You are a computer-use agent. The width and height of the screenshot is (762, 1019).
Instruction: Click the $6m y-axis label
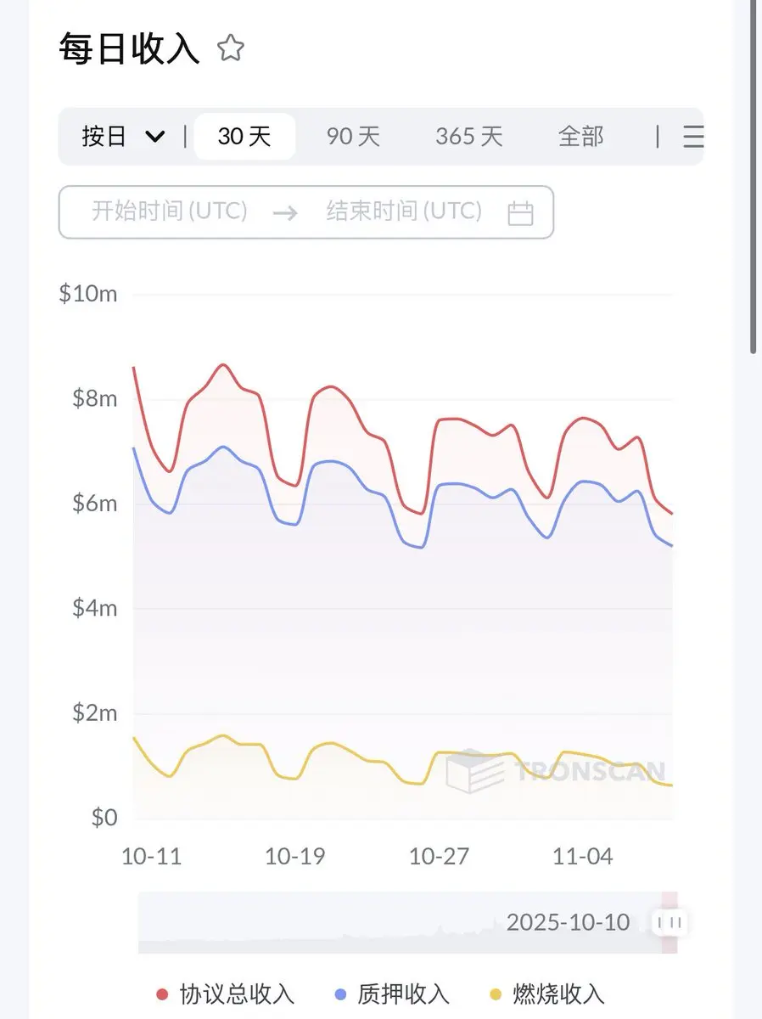[94, 504]
